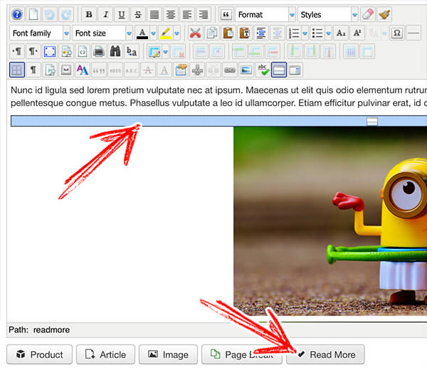The image size is (427, 370).
Task: Expand the highlight color picker arrow
Action: click(x=176, y=33)
